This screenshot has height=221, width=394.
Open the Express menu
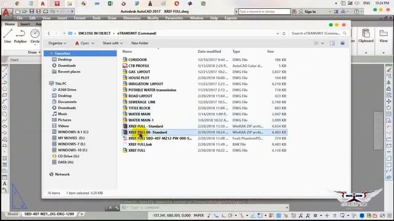[x=230, y=18]
